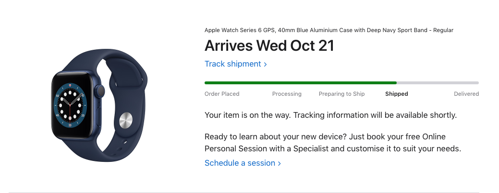Screen dimensions: 499x193
Task: Open the Track shipment link
Action: click(x=235, y=64)
